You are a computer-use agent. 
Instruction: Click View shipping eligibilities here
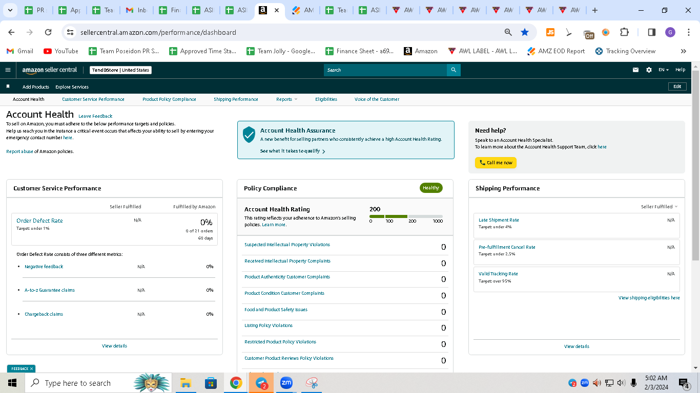pos(649,298)
